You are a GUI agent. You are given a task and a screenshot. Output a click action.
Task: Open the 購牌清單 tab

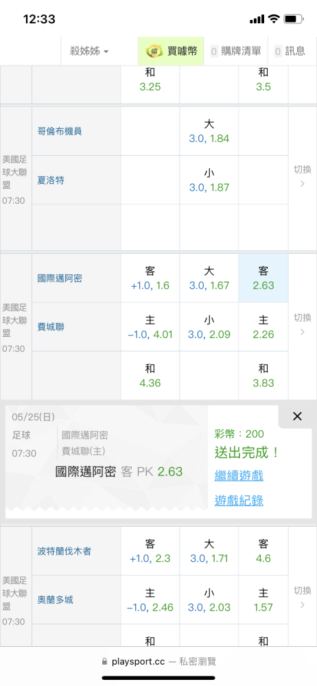click(x=236, y=51)
